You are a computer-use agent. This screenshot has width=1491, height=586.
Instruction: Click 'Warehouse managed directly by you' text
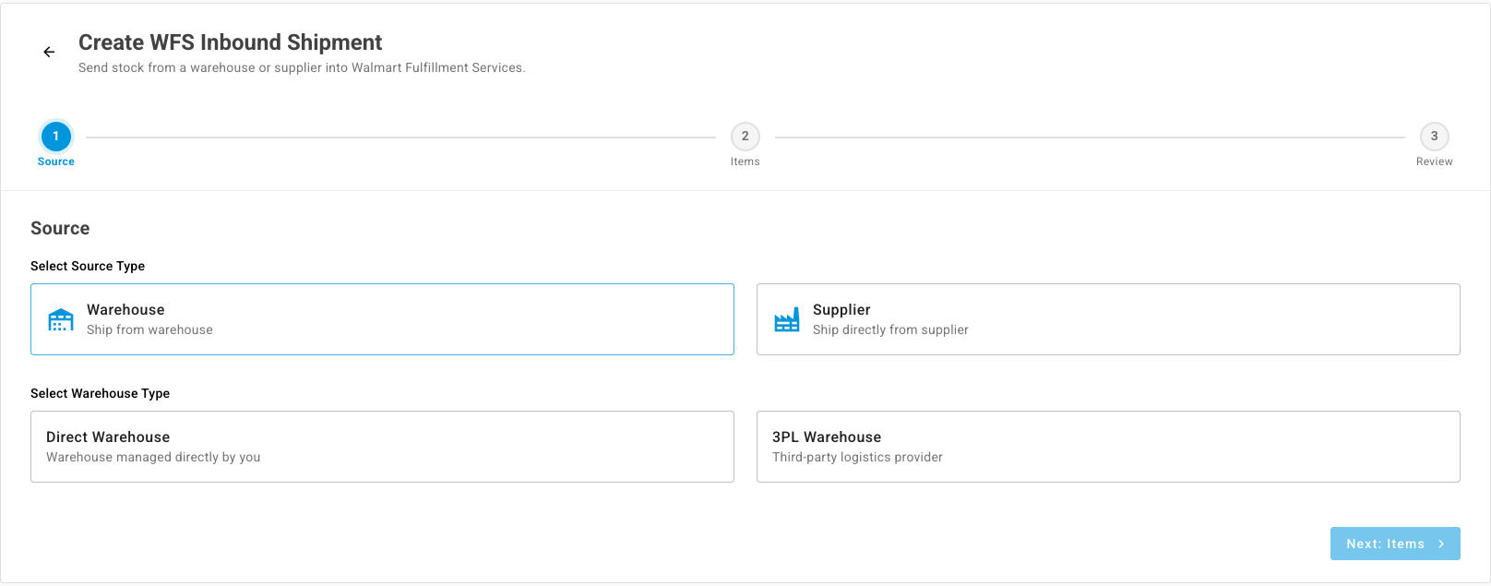click(153, 458)
